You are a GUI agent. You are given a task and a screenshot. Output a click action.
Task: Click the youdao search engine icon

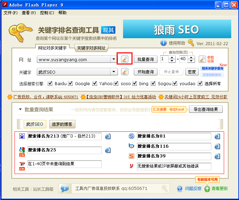[x=132, y=166]
